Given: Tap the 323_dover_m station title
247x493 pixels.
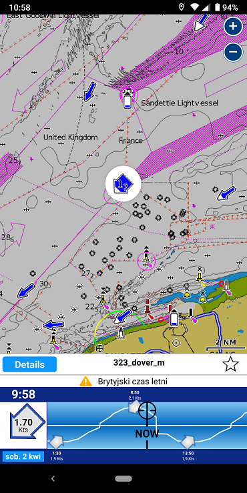Looking at the screenshot, I should pos(139,363).
